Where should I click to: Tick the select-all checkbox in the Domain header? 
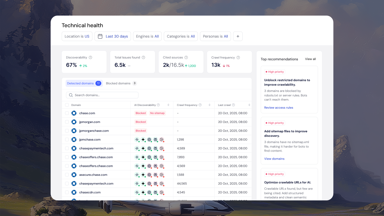[67, 105]
